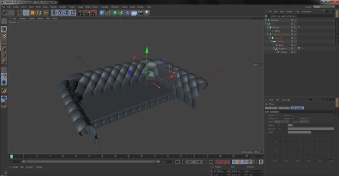This screenshot has width=339, height=176.
Task: Collapse the Extrude object in tree
Action: [x=268, y=27]
